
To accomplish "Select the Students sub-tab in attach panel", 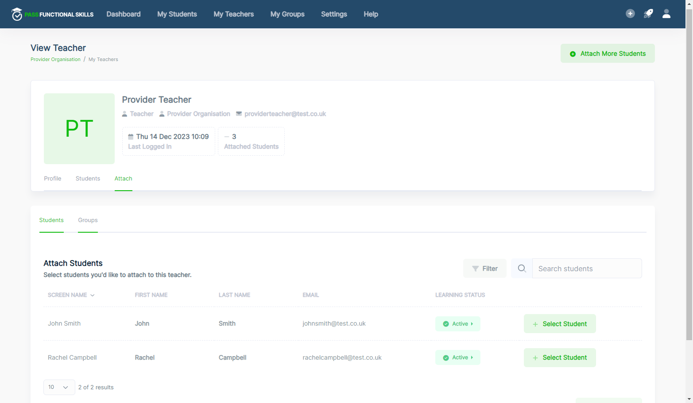I will point(51,220).
